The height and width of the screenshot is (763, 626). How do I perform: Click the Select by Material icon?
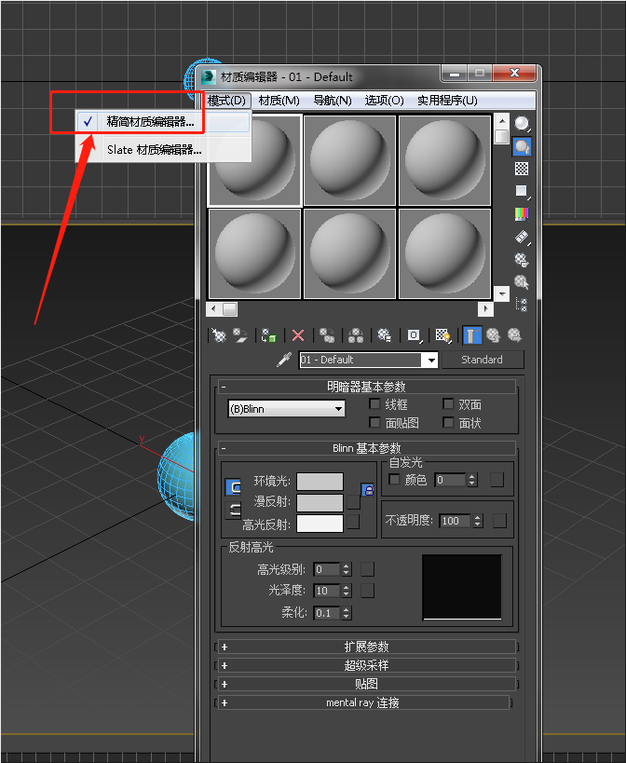tap(522, 281)
